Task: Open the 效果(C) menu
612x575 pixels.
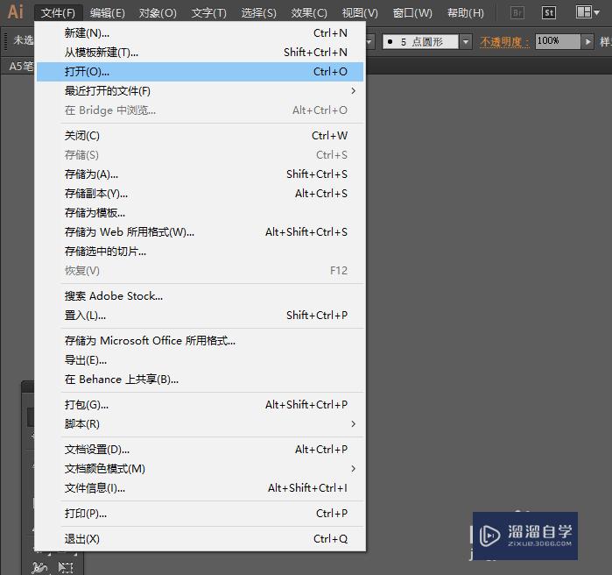Action: click(309, 13)
